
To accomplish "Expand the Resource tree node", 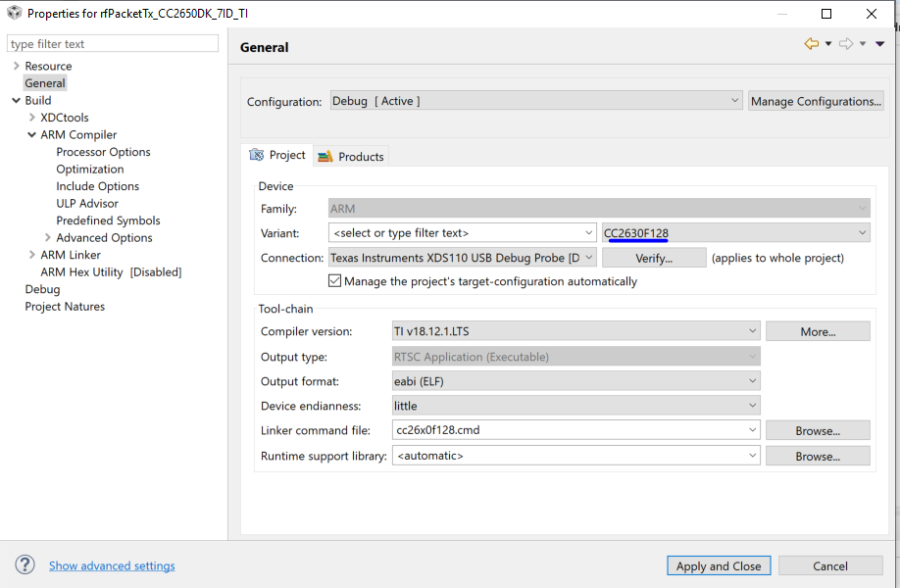I will coord(16,66).
